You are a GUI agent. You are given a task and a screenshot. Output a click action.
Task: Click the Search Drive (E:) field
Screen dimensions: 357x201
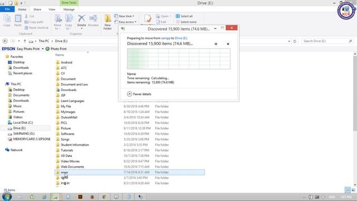(x=327, y=41)
